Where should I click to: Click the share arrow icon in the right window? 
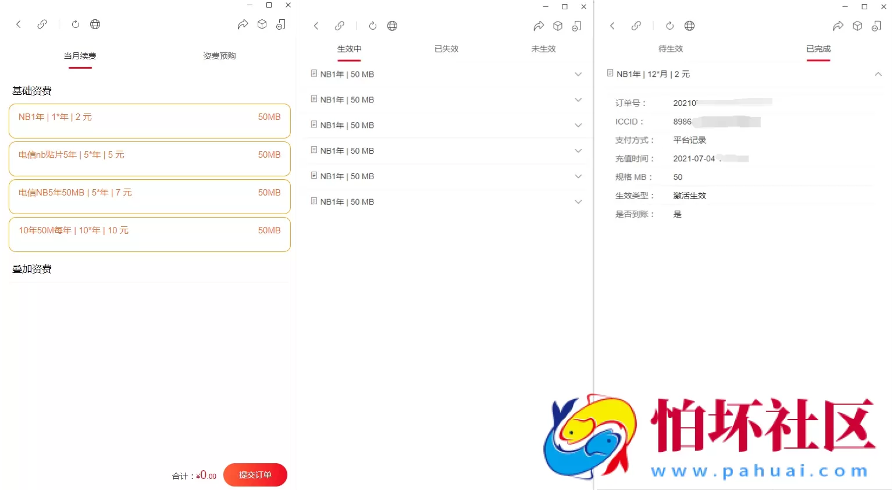coord(838,26)
